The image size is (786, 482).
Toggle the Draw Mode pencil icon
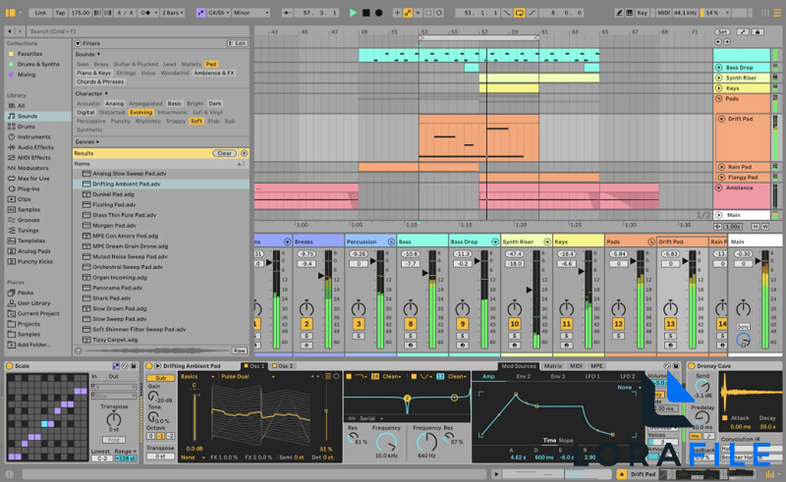[x=619, y=13]
